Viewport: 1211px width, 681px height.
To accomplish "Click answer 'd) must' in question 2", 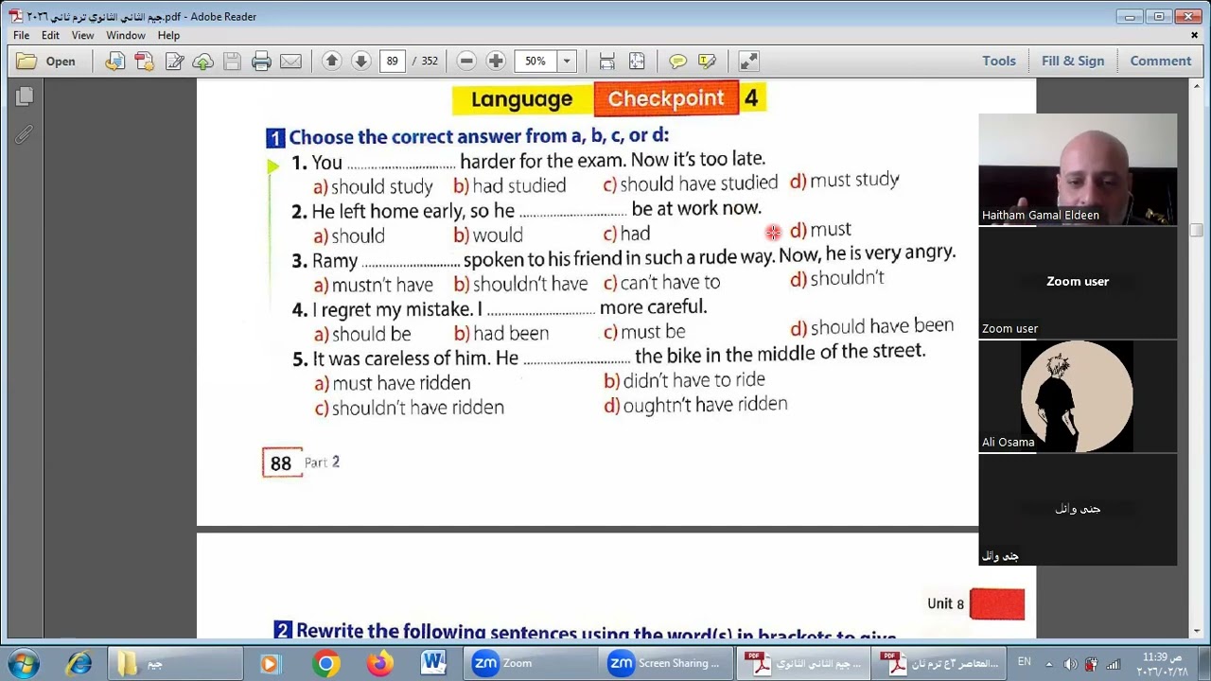I will [821, 230].
